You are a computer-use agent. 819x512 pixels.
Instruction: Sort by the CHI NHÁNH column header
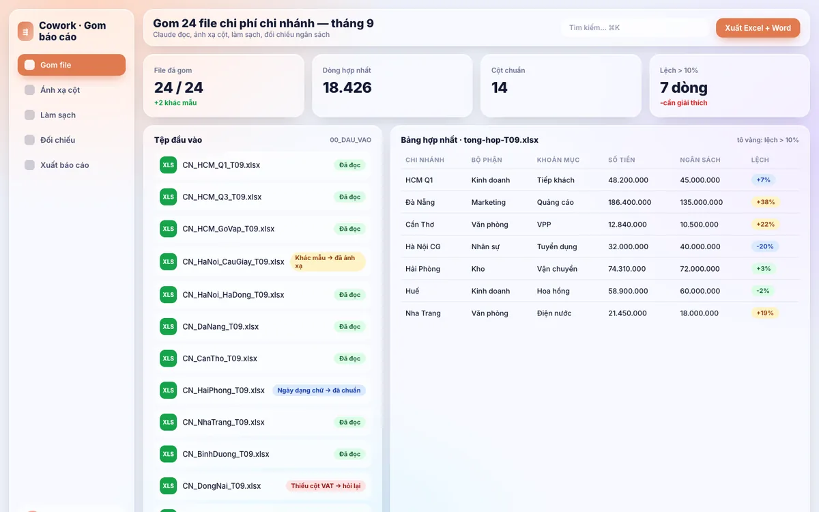pos(425,160)
